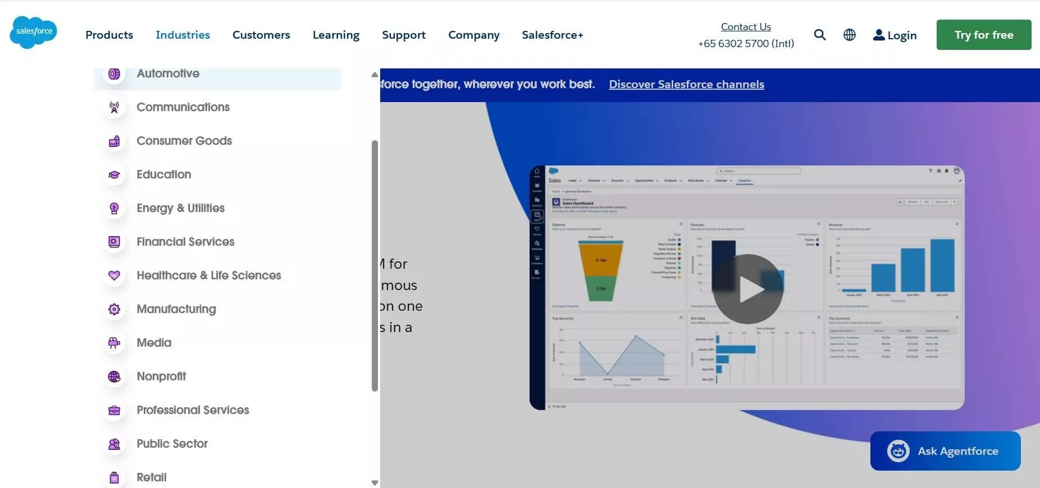1040x488 pixels.
Task: Click the Login text link
Action: pyautogui.click(x=902, y=35)
